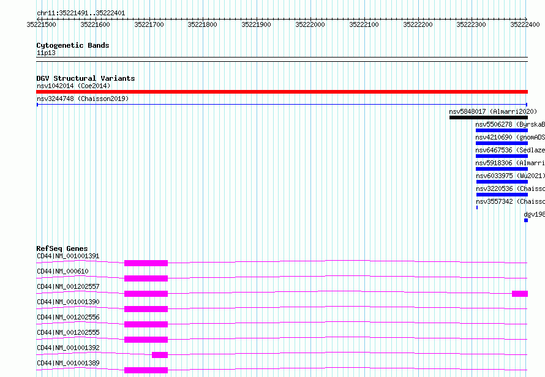The image size is (545, 377).
Task: Click ruler position 35222300
Action: [x=471, y=24]
